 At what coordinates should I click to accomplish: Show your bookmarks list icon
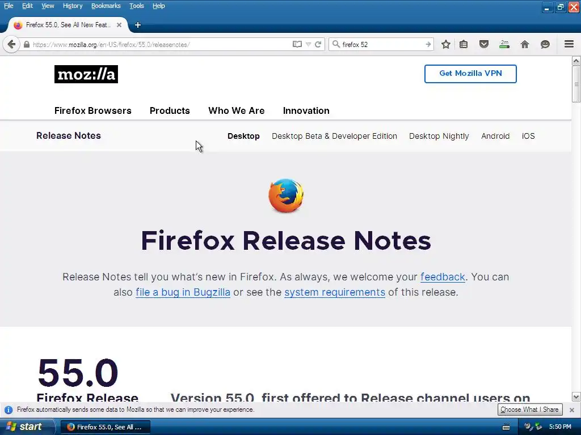coord(464,44)
